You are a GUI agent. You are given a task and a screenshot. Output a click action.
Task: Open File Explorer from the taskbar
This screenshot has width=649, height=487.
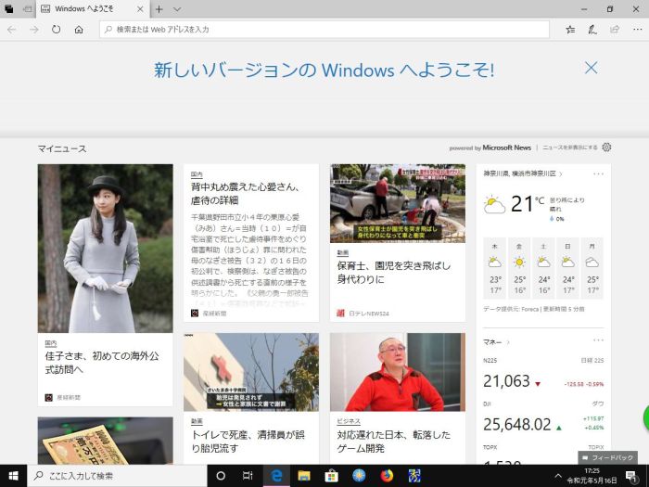303,476
